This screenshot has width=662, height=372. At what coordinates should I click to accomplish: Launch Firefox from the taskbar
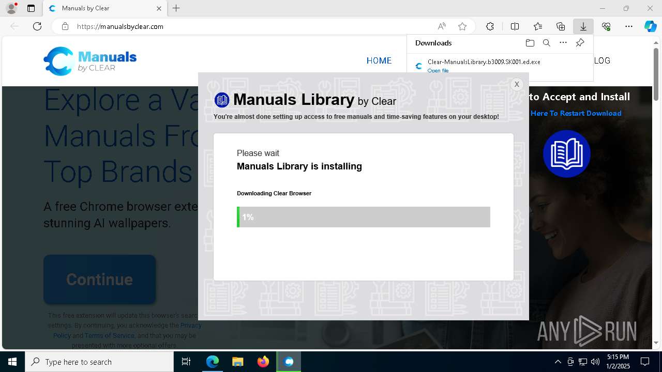click(x=263, y=362)
